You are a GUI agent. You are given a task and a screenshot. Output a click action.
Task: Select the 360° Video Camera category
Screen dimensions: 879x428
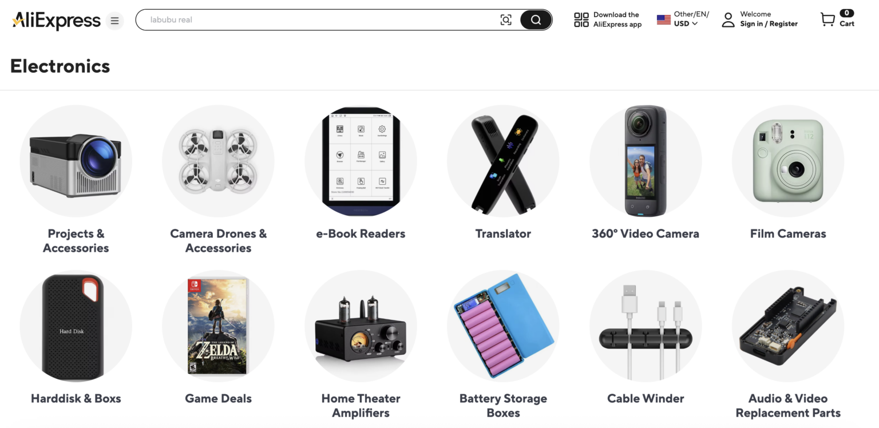(646, 161)
